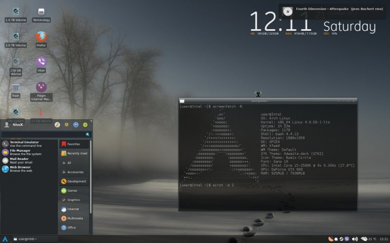Select the Games category
This screenshot has width=390, height=243.
74,191
